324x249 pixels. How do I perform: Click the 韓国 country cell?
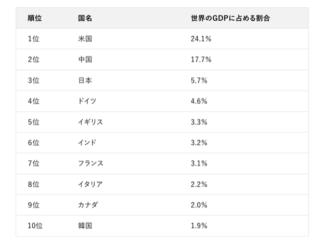coord(85,226)
